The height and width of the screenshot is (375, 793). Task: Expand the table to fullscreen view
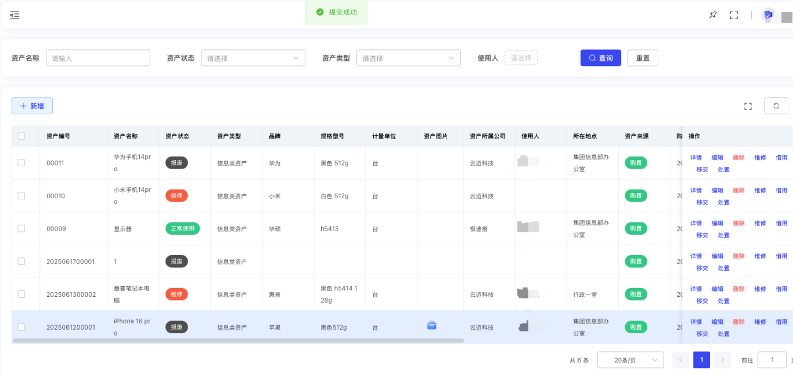748,106
